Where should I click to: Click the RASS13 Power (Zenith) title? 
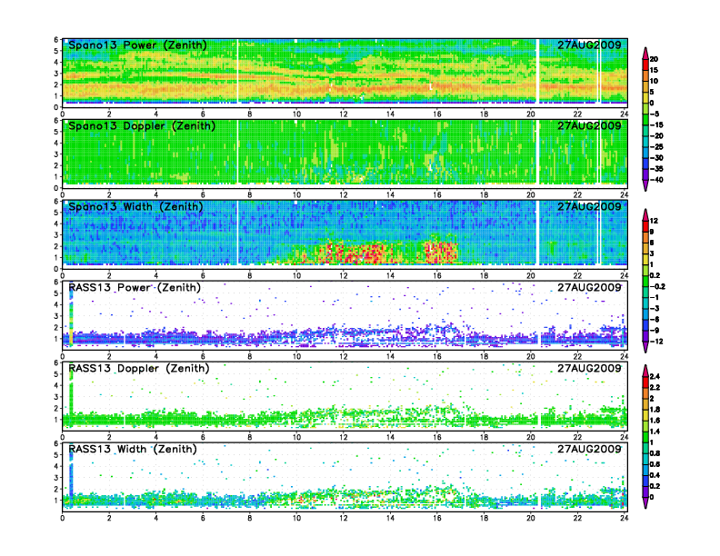point(134,288)
